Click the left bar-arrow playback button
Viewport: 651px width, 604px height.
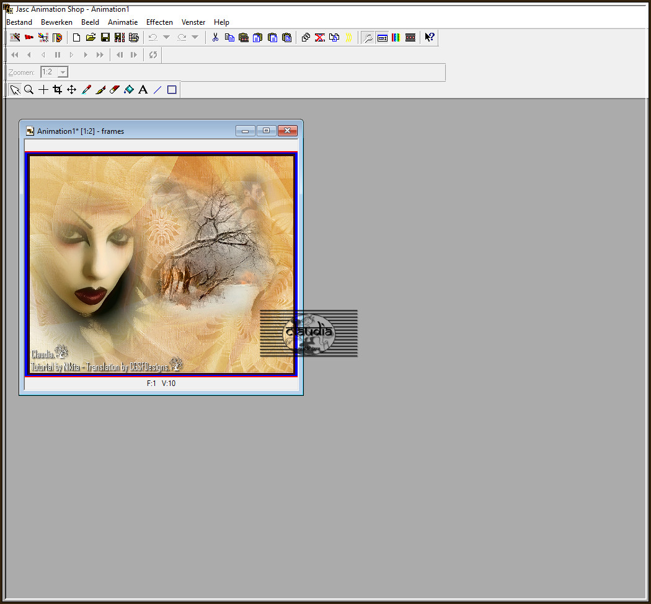click(120, 55)
